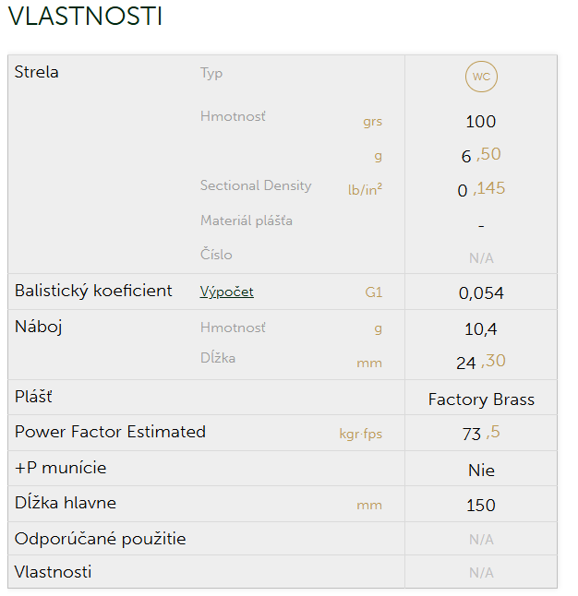Select the Náboj row label
The image size is (578, 596).
[39, 327]
